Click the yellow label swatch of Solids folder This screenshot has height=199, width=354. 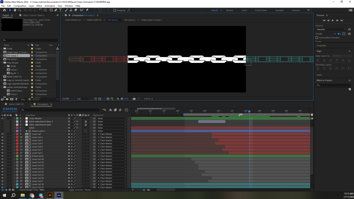[32, 49]
